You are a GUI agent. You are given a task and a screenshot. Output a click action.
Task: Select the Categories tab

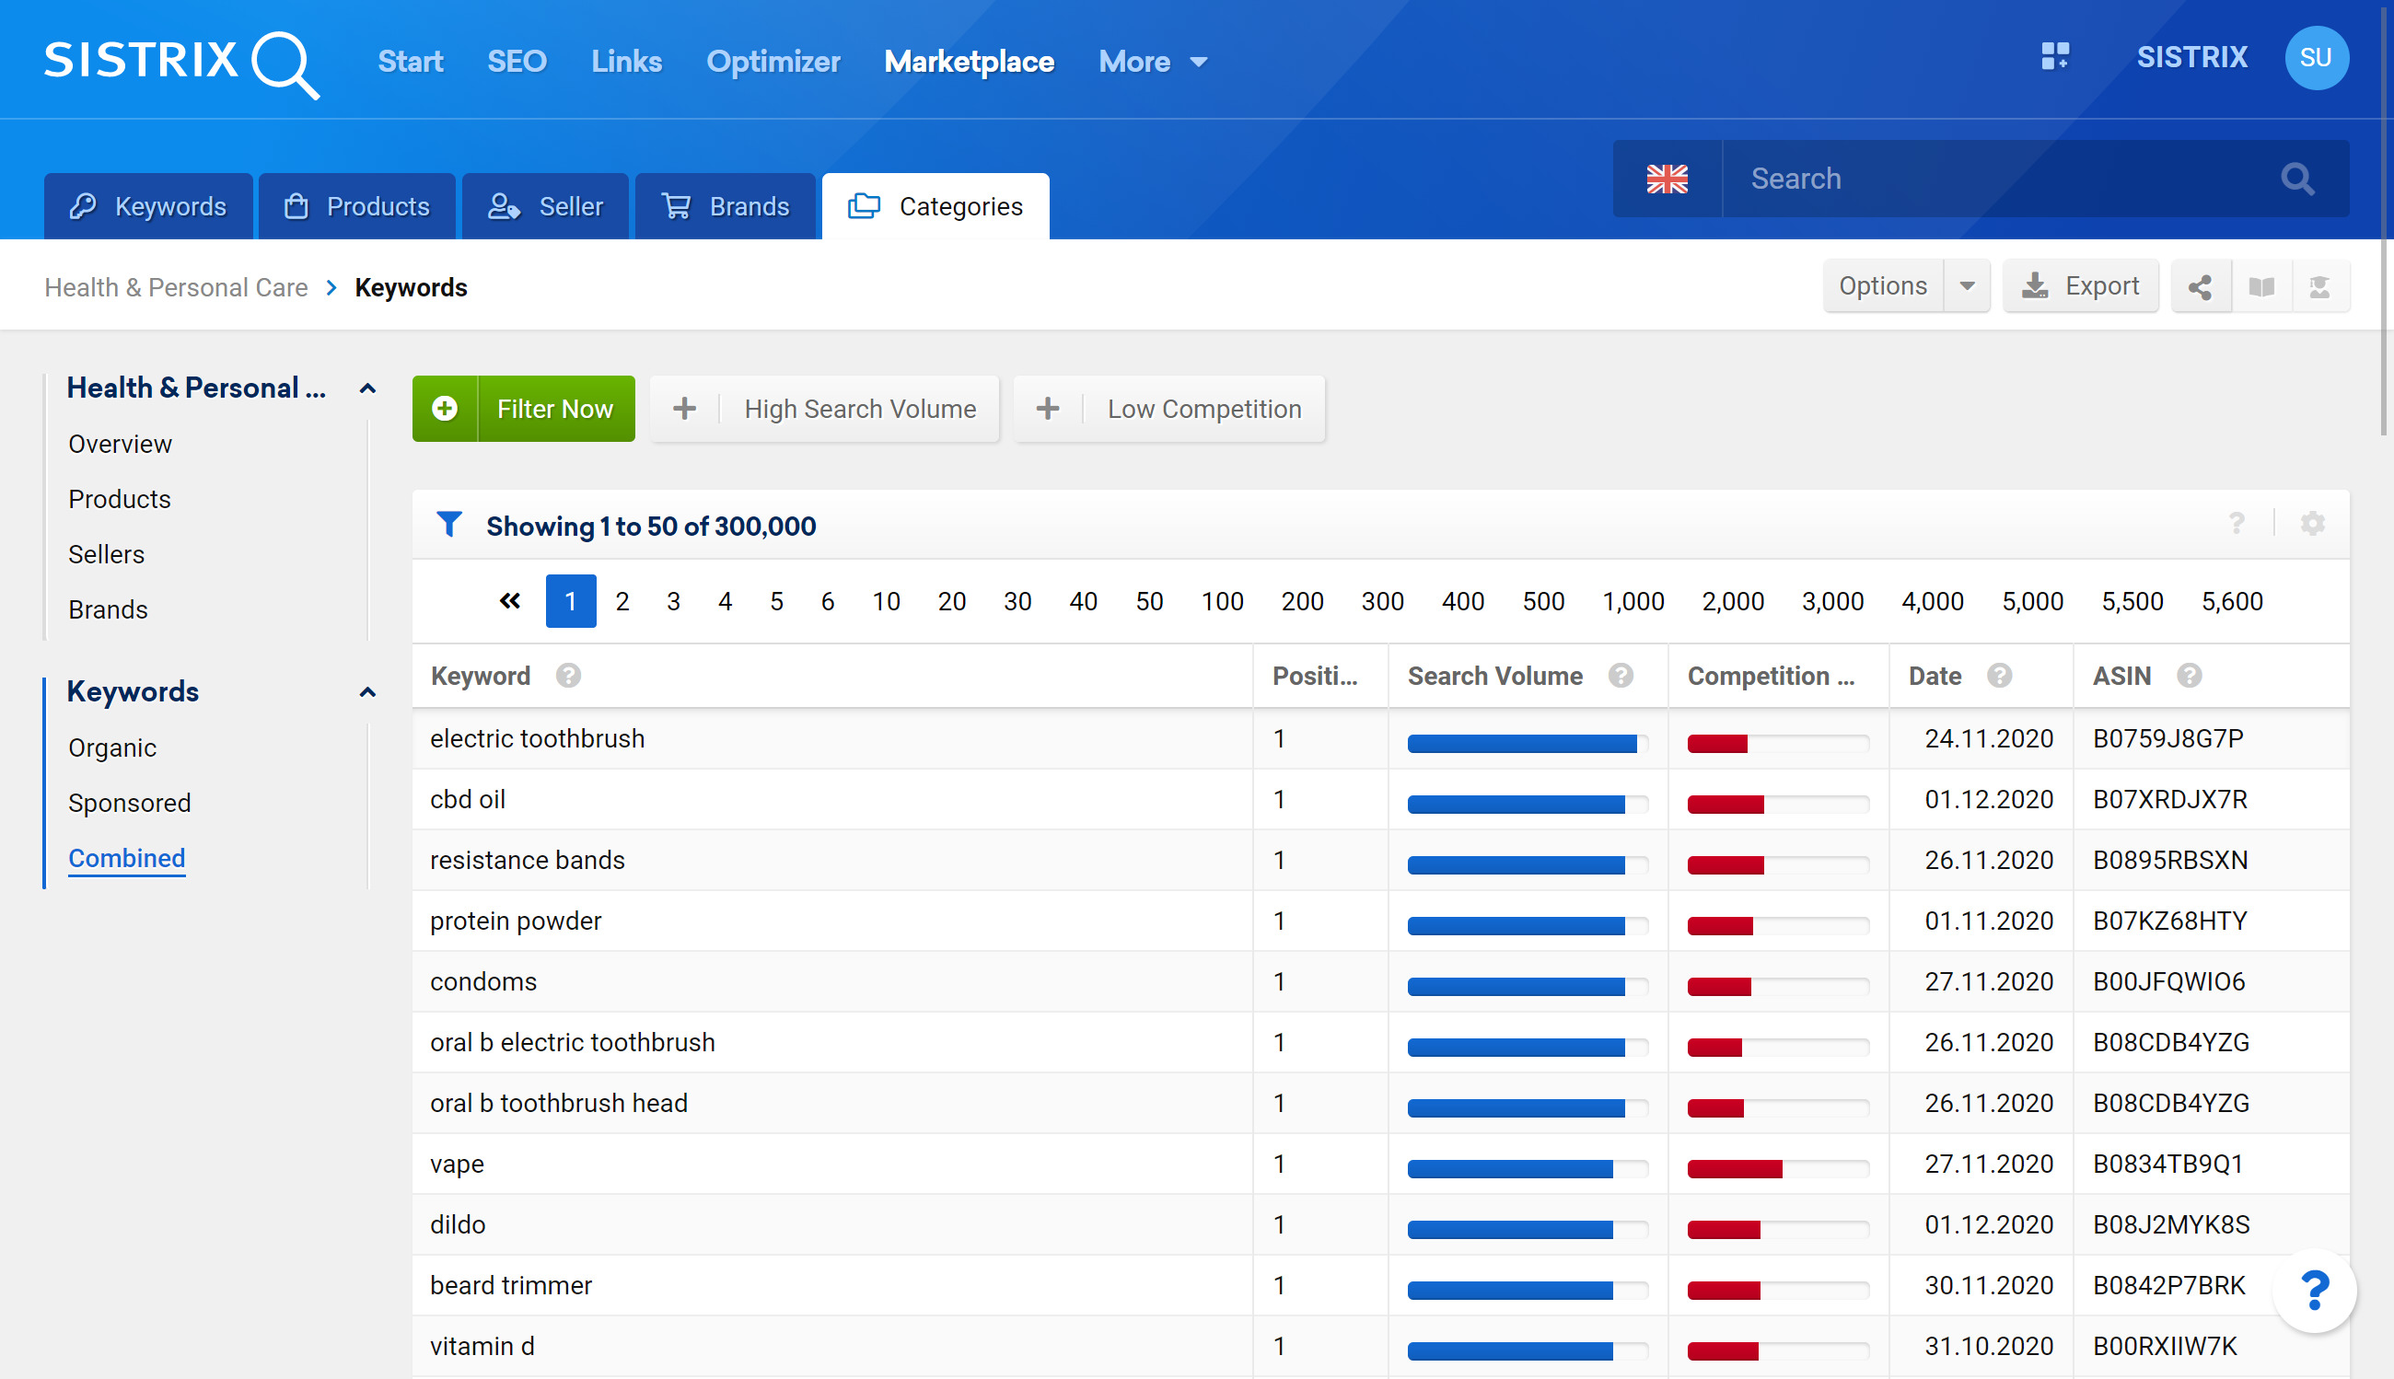pyautogui.click(x=936, y=206)
